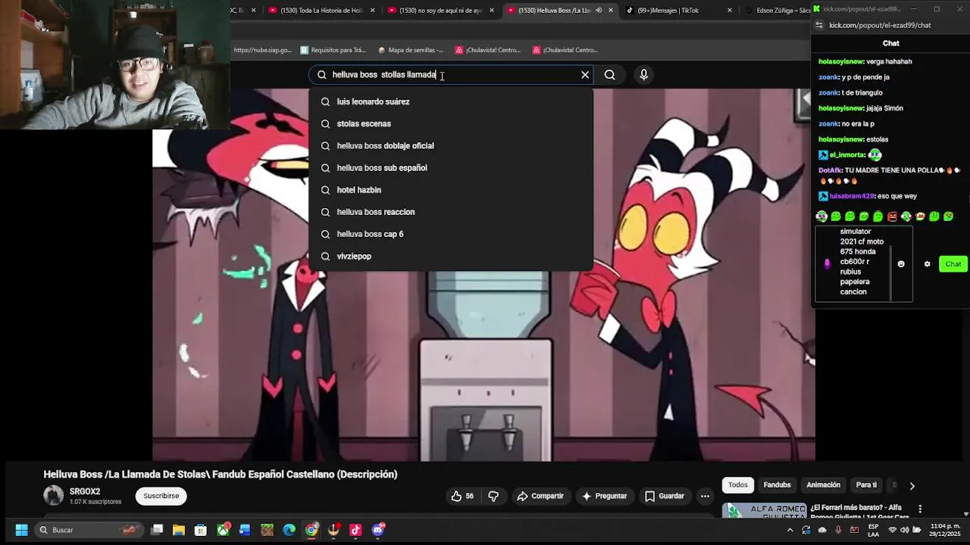970x545 pixels.
Task: Select the 'Fandubs' filter chip
Action: 777,485
